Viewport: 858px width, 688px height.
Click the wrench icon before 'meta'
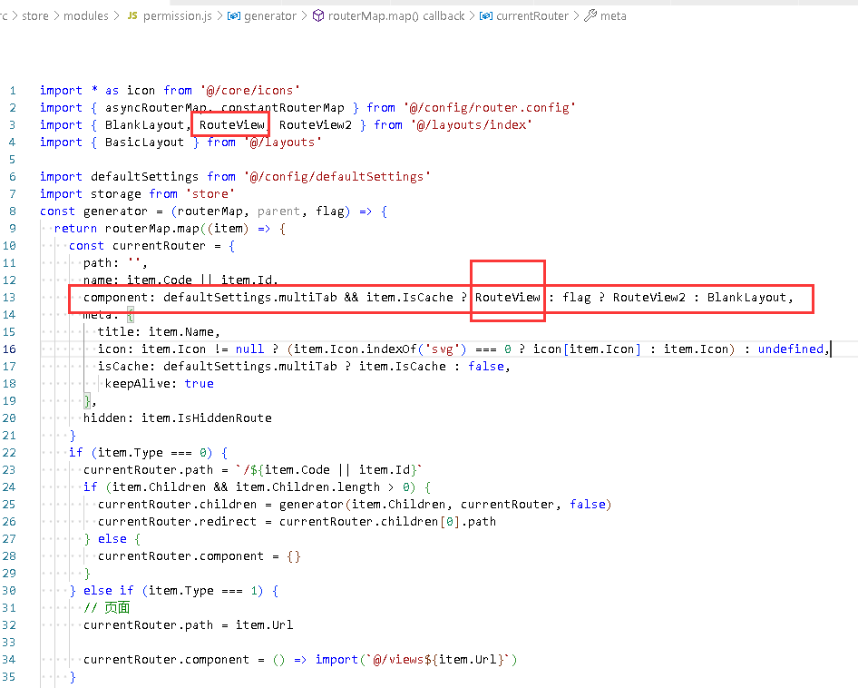tap(590, 16)
